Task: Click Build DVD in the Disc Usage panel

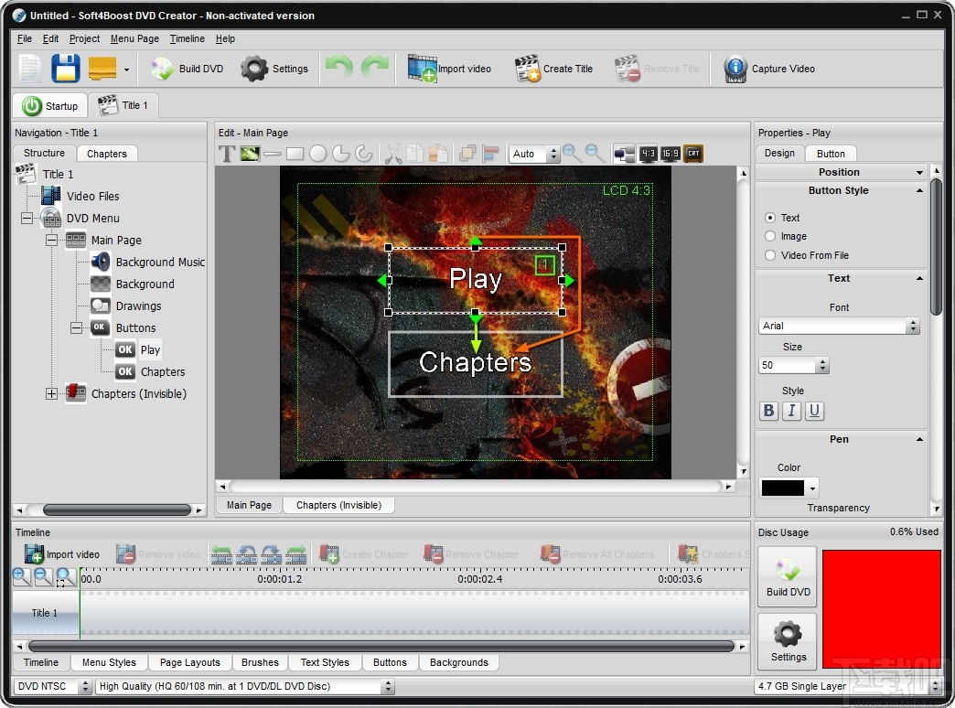Action: 787,576
